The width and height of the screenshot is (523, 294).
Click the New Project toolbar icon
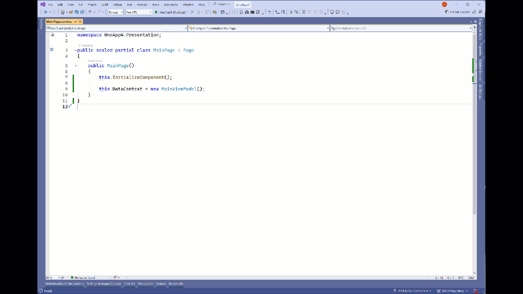click(62, 12)
